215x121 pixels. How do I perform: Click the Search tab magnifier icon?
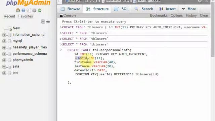[x=136, y=9]
